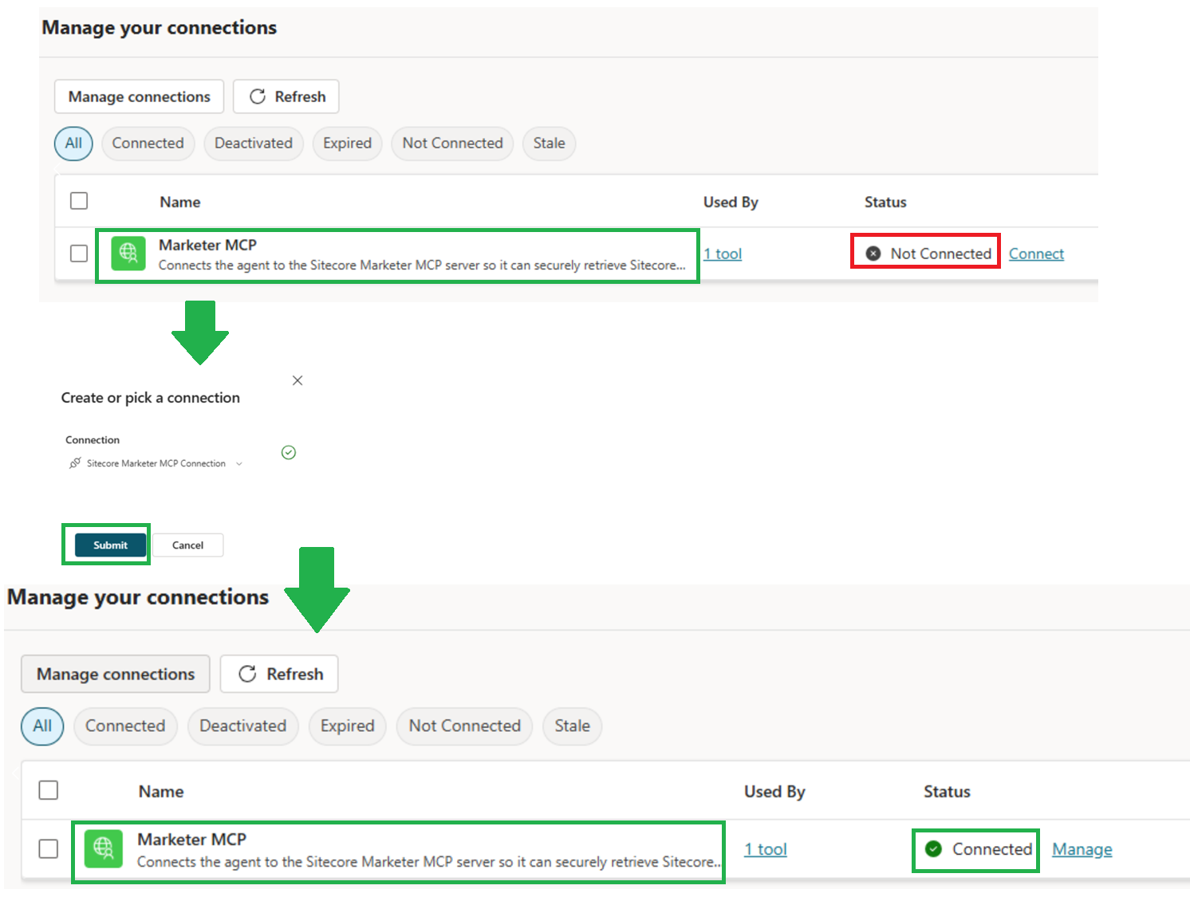1190x905 pixels.
Task: Check the Marketer MCP row in top table
Action: tap(79, 254)
